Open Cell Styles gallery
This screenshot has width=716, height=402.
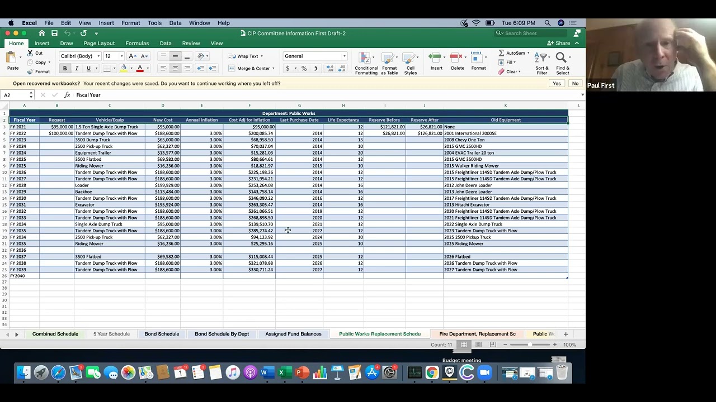click(x=411, y=63)
